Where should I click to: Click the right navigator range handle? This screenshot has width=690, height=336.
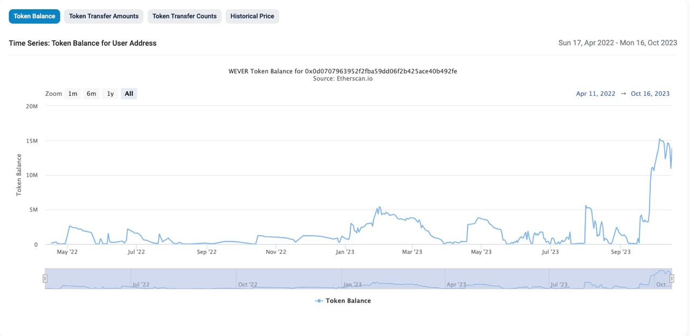pyautogui.click(x=672, y=278)
